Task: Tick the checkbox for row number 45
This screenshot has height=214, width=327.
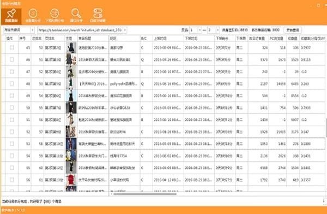Action: pos(11,47)
